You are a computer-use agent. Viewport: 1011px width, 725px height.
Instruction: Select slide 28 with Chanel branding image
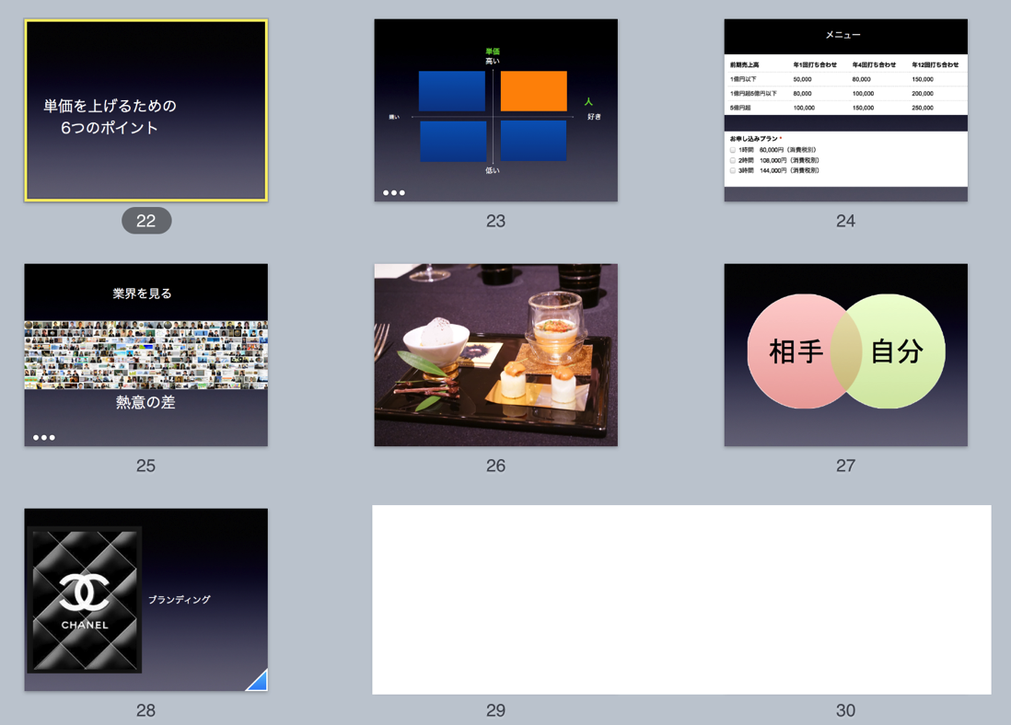(145, 600)
